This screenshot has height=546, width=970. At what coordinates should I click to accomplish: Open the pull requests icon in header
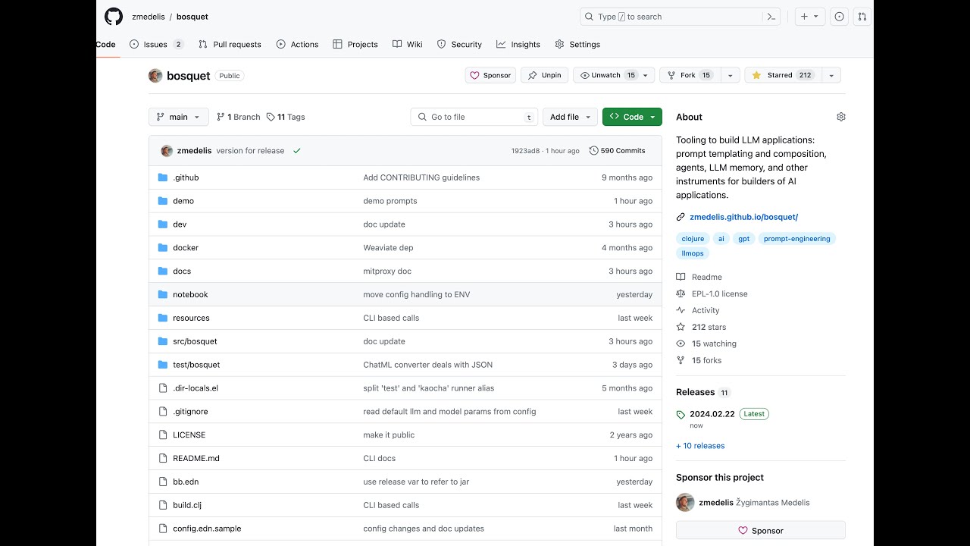point(862,17)
